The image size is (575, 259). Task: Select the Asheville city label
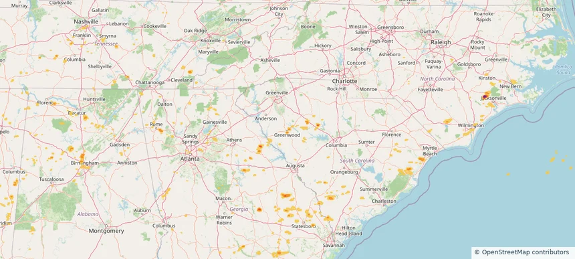coord(270,60)
